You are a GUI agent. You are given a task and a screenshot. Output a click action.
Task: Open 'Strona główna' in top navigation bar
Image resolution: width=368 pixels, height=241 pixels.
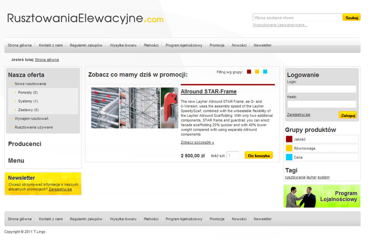pos(19,46)
